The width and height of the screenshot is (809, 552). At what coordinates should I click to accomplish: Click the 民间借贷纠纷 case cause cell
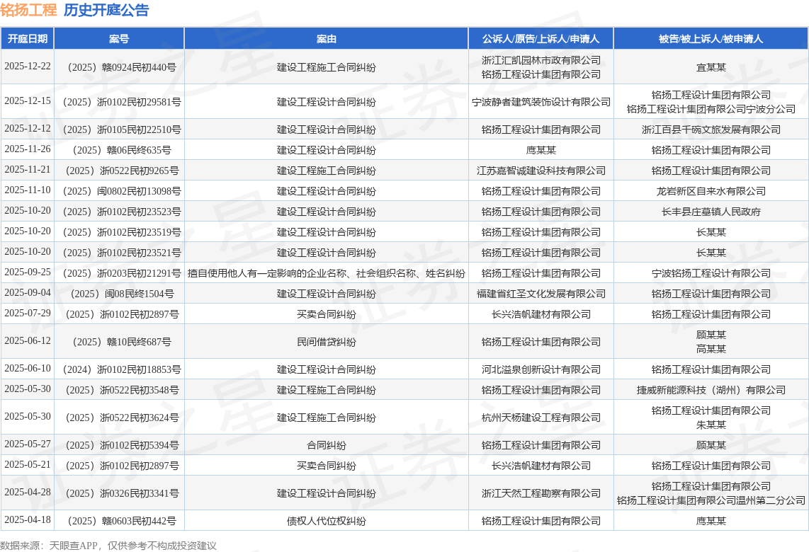[x=326, y=342]
